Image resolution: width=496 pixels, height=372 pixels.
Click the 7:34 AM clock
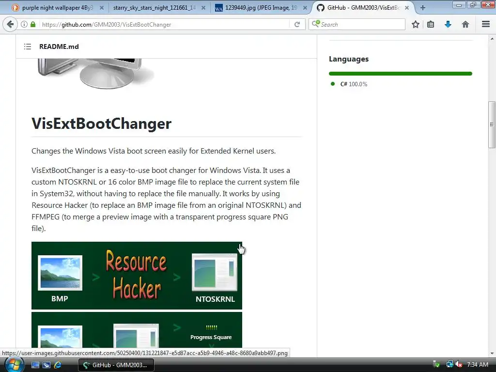478,365
